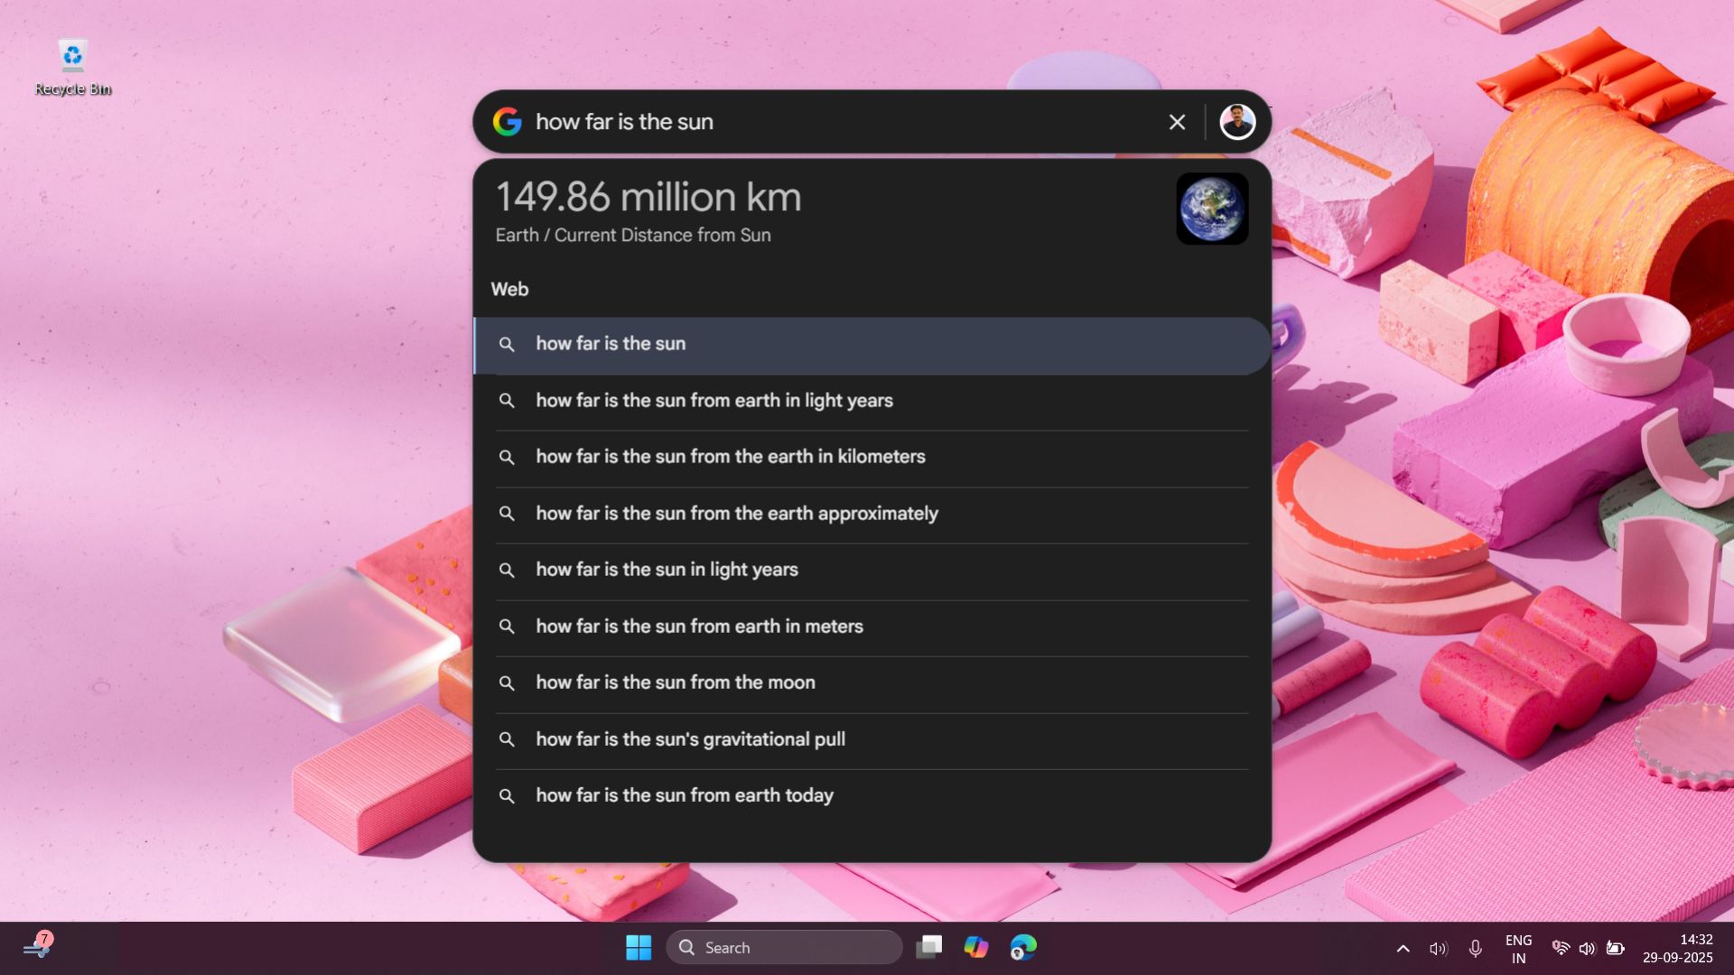Viewport: 1734px width, 975px height.
Task: Open Copilot from the taskbar
Action: (976, 947)
